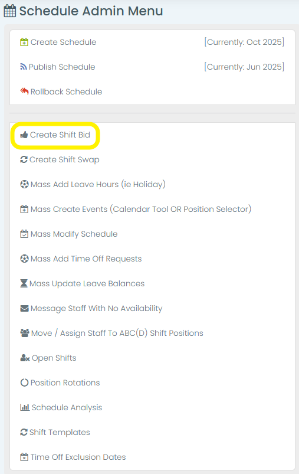Image resolution: width=299 pixels, height=474 pixels.
Task: Click the group icon for Move / Assign Staff
Action: pyautogui.click(x=25, y=333)
